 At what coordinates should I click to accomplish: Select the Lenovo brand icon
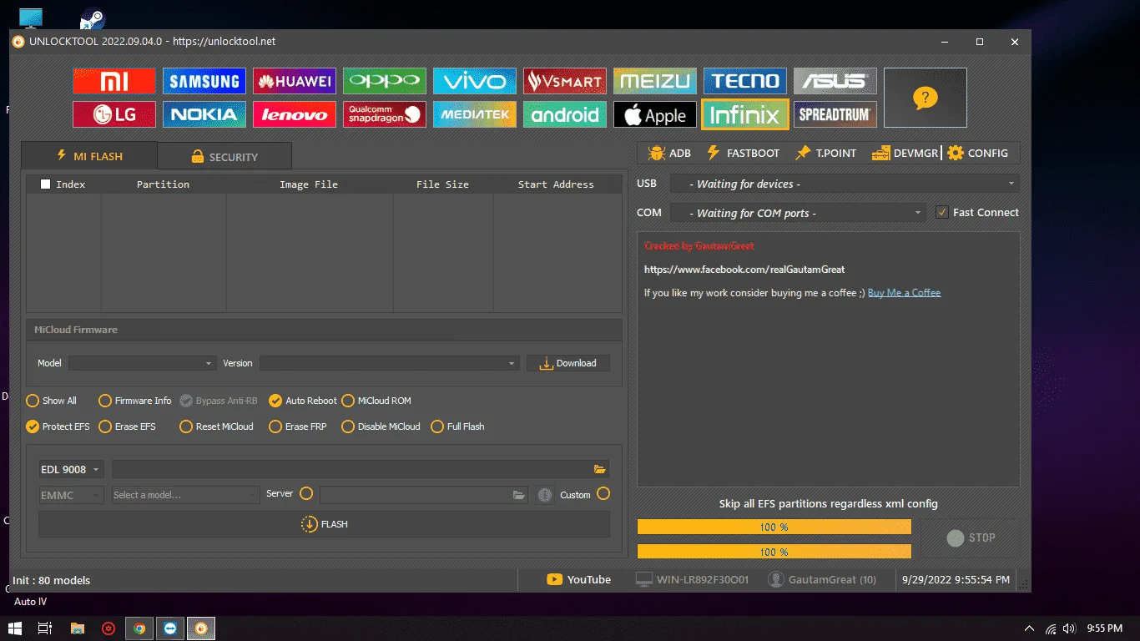(295, 114)
